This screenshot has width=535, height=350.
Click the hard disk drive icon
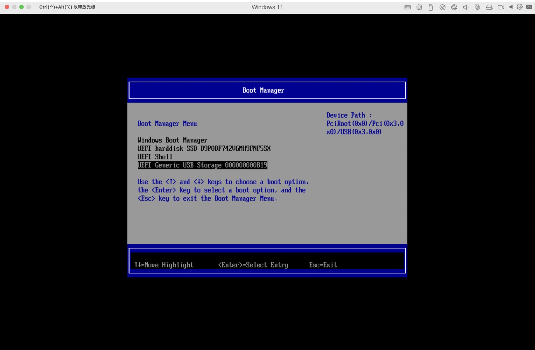pos(489,7)
